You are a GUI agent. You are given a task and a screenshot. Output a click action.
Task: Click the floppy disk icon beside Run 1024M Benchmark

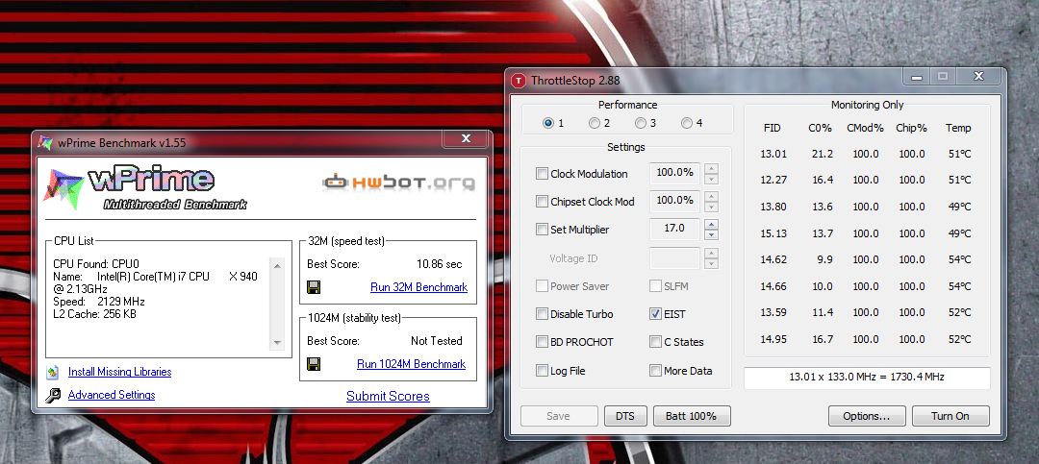[314, 364]
